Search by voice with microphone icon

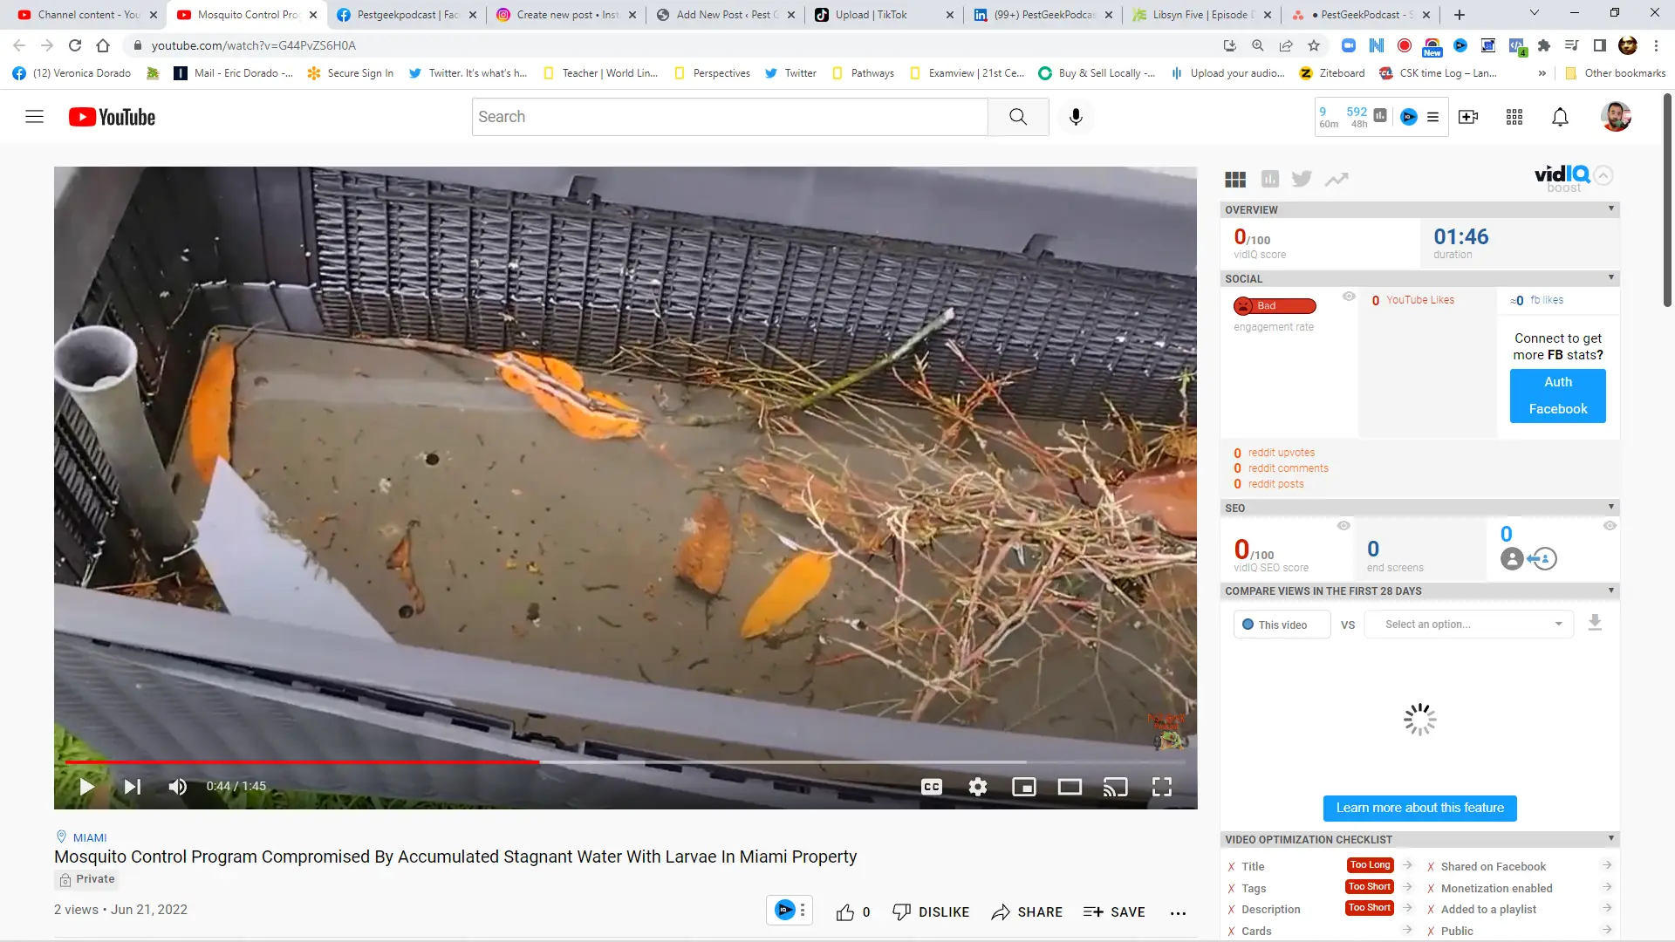[x=1076, y=117]
